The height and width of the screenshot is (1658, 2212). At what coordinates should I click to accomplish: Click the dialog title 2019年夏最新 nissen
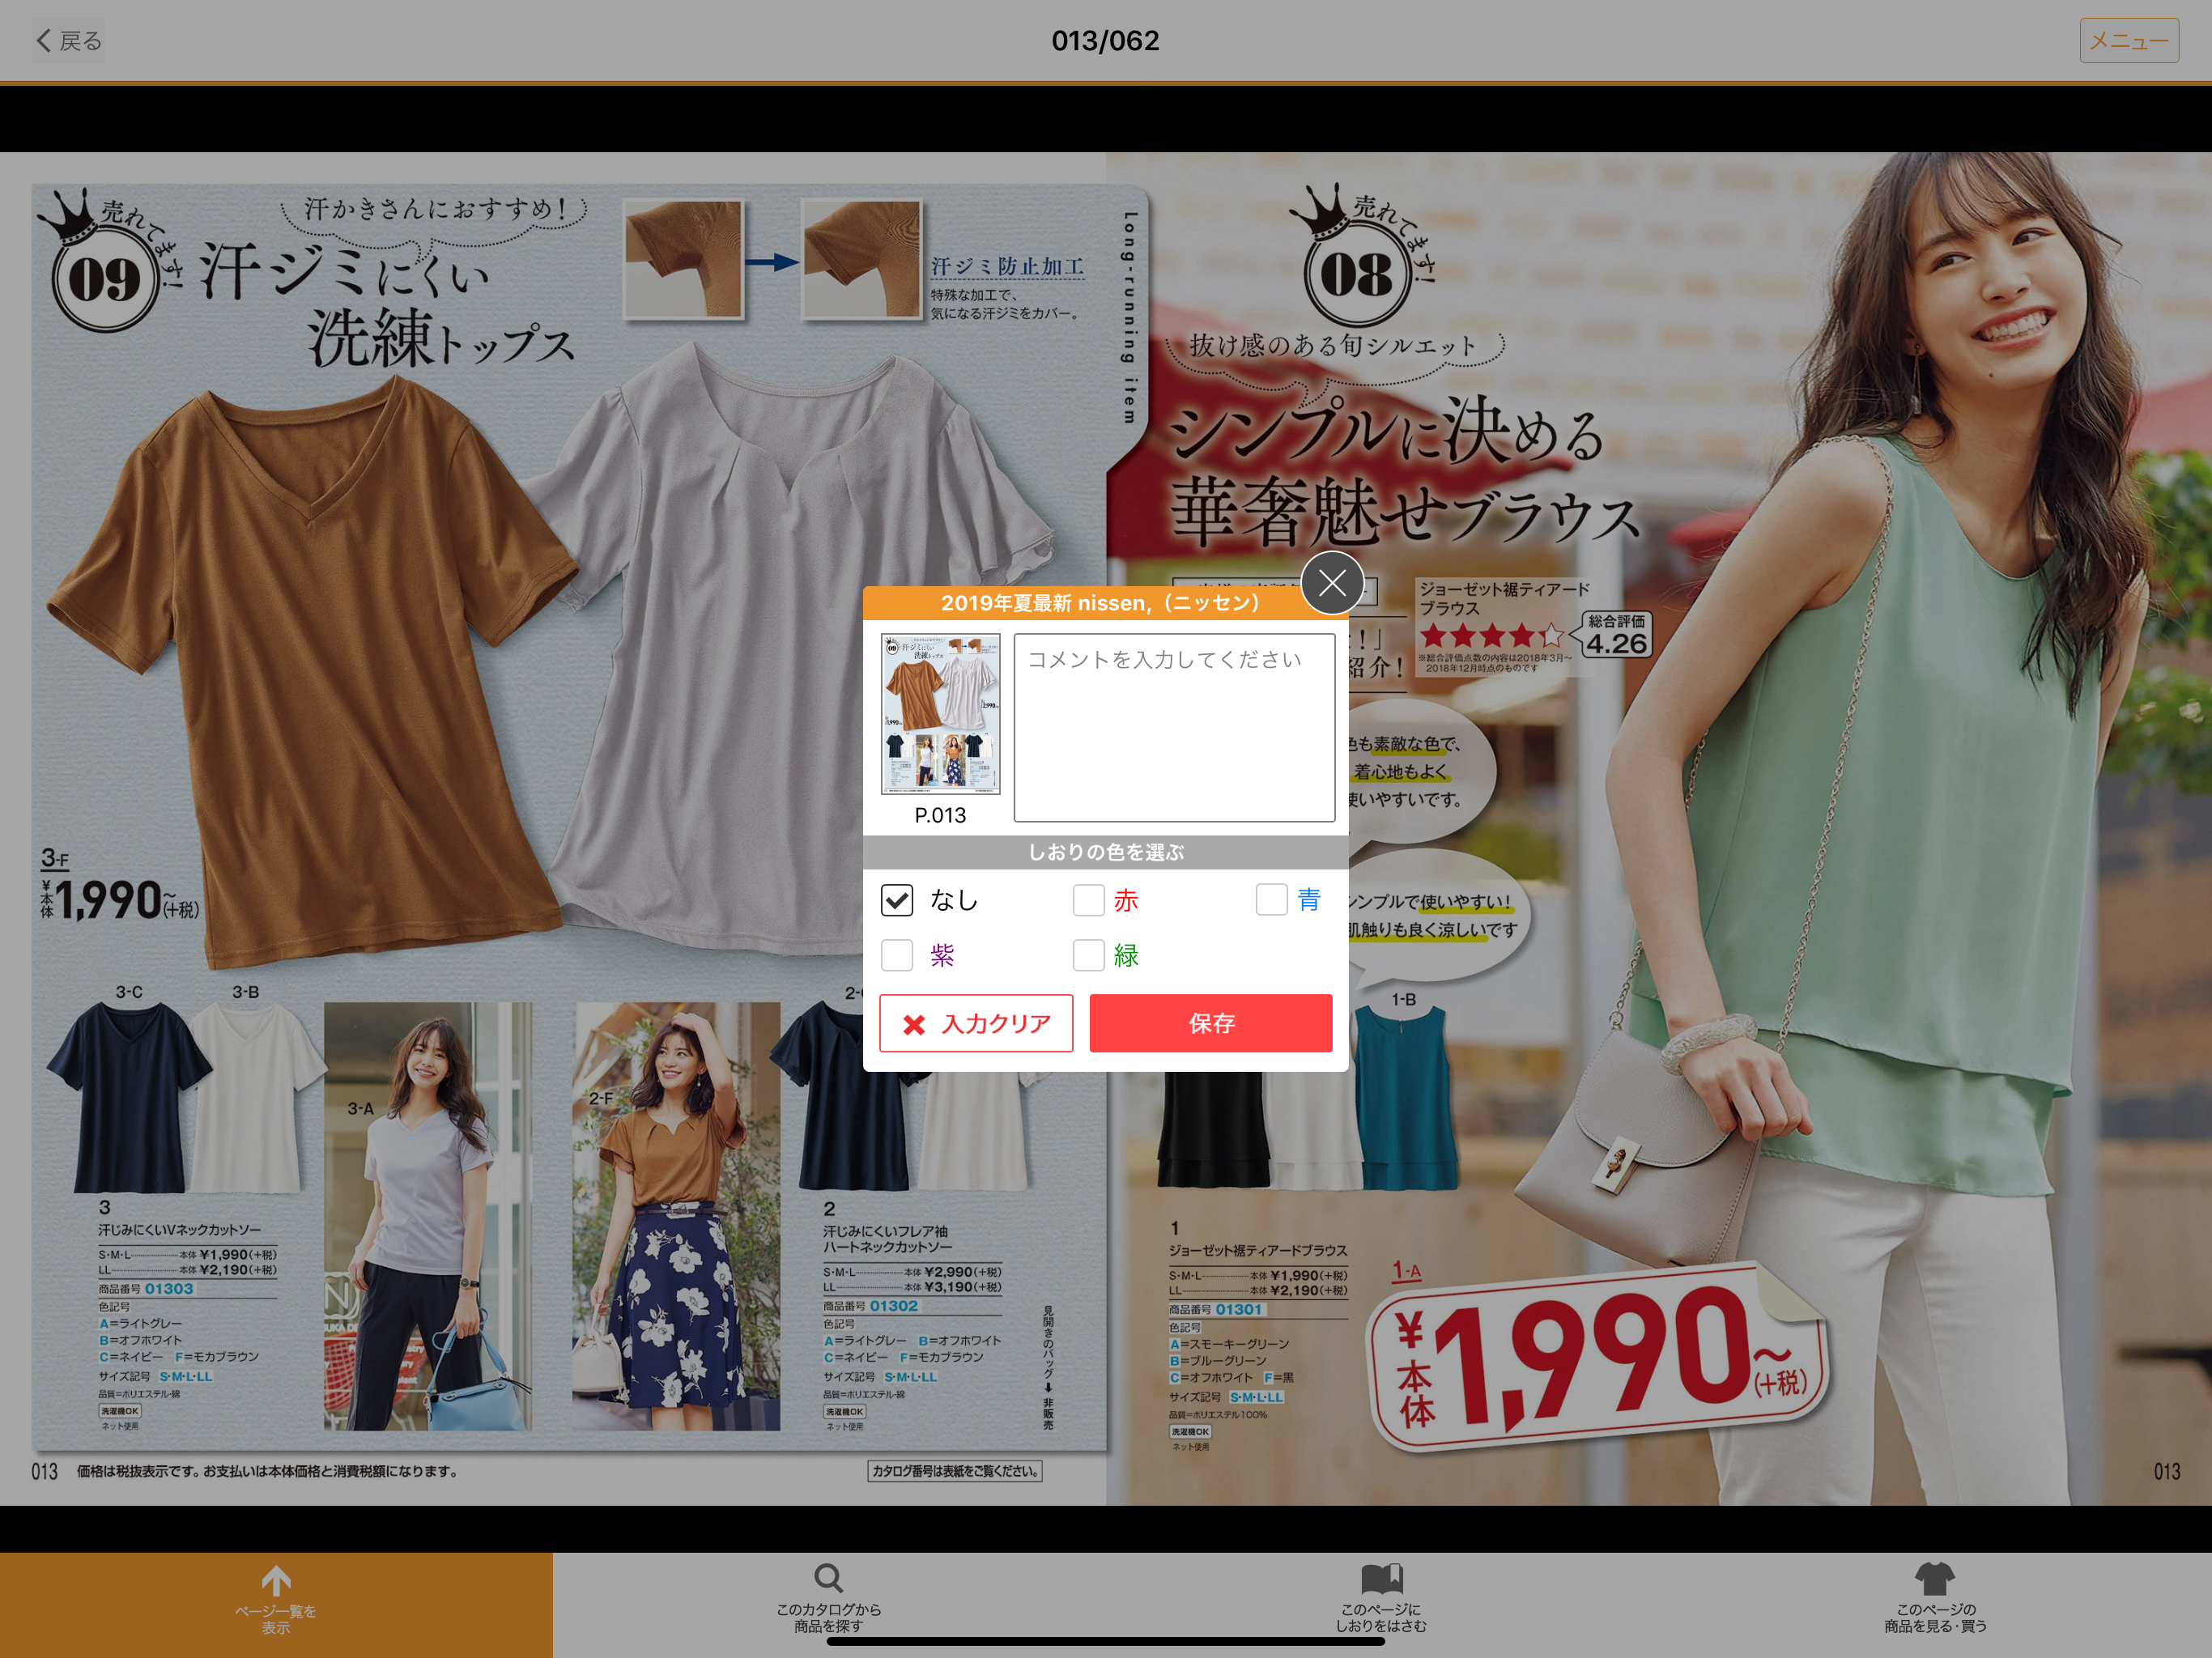pos(1100,603)
